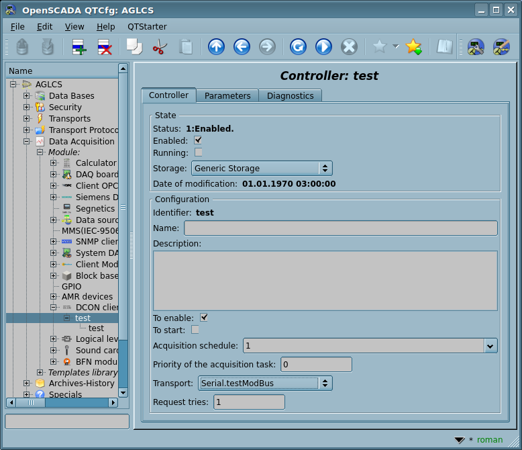Click the delete item toolbar icon
The width and height of the screenshot is (522, 450).
(x=105, y=47)
